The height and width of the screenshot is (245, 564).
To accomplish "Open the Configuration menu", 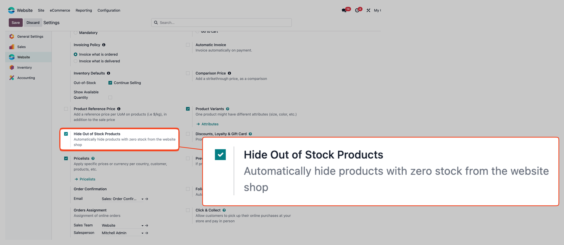I will 109,10.
